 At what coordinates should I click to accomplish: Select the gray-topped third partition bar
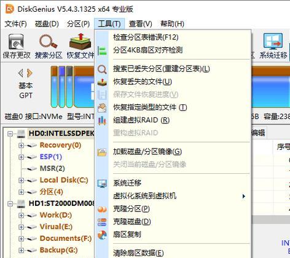(x=69, y=87)
